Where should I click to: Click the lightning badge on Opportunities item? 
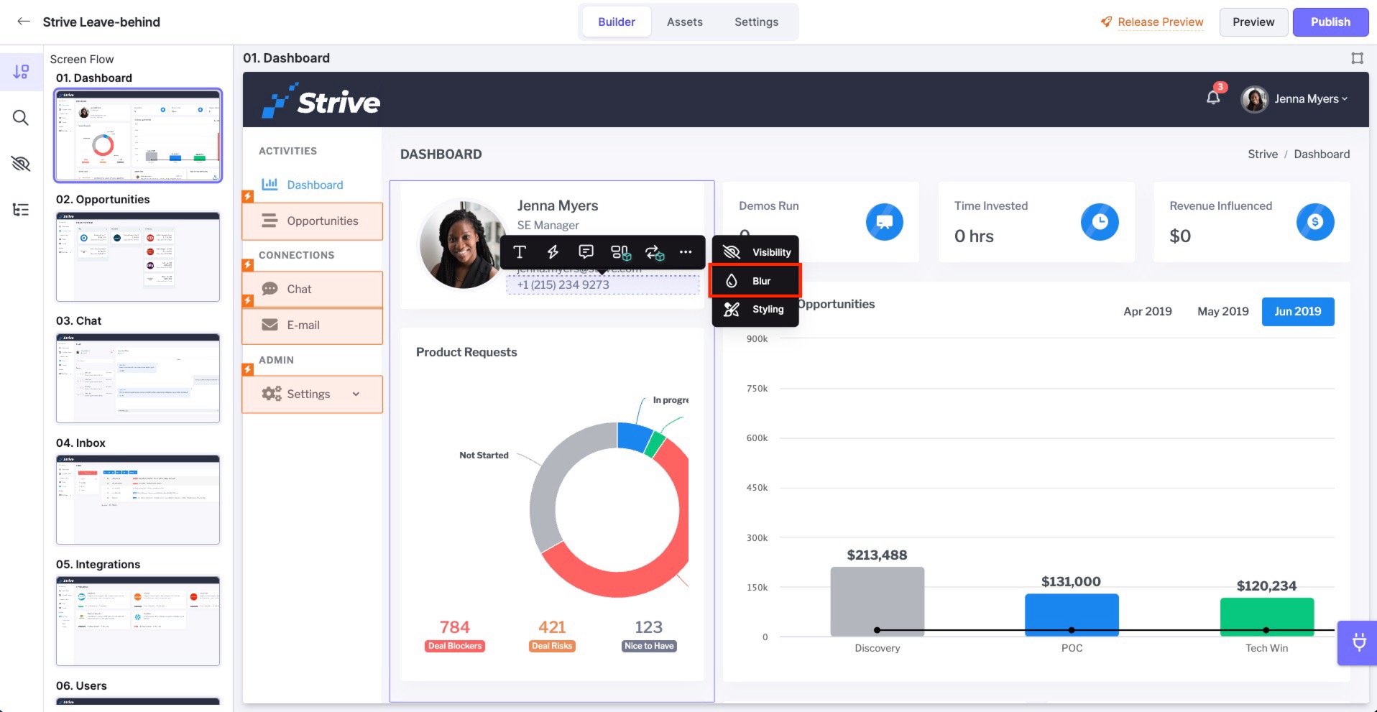pyautogui.click(x=247, y=196)
